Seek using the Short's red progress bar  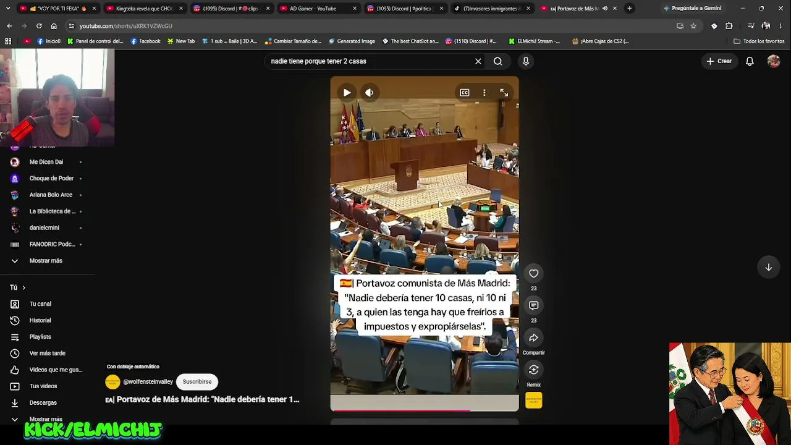(x=425, y=410)
